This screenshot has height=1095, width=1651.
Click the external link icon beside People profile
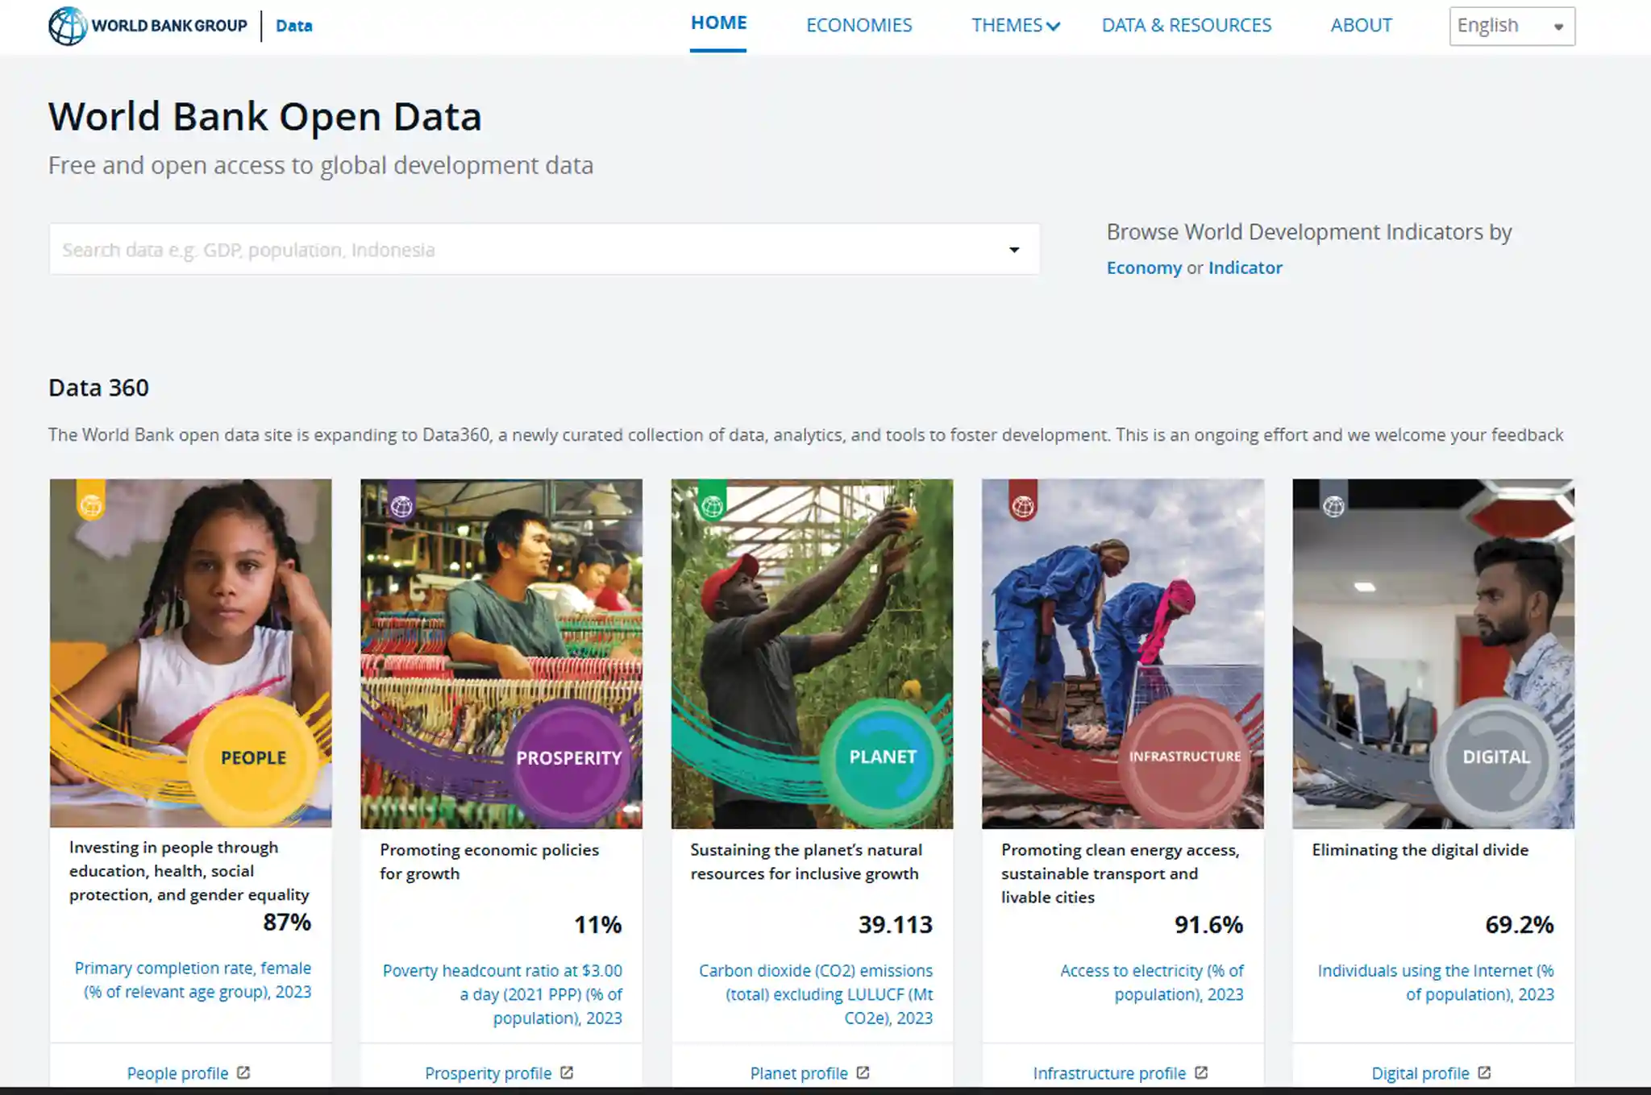[243, 1072]
